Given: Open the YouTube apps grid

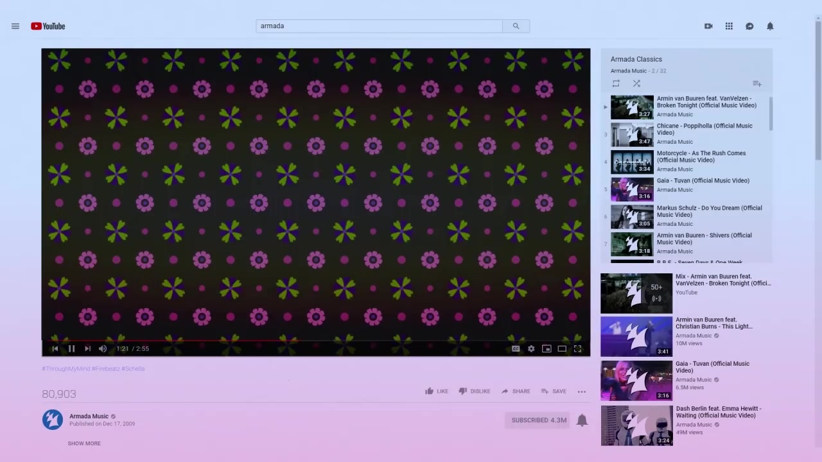Looking at the screenshot, I should 729,26.
